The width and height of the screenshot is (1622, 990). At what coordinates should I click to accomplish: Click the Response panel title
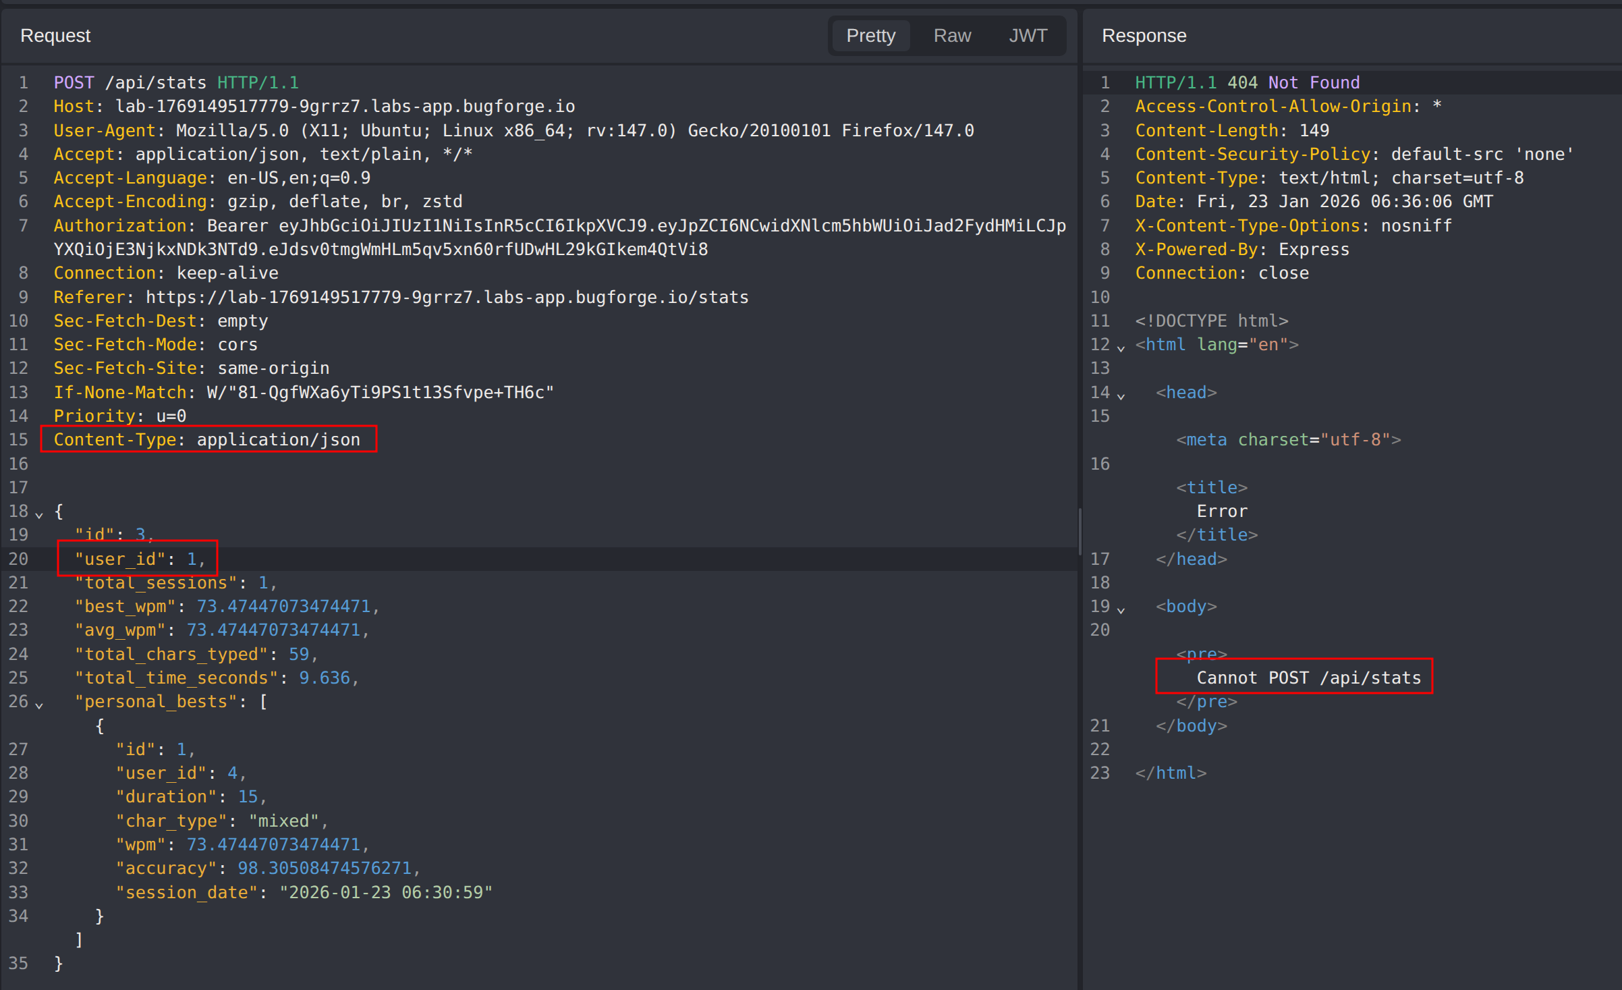(x=1144, y=36)
